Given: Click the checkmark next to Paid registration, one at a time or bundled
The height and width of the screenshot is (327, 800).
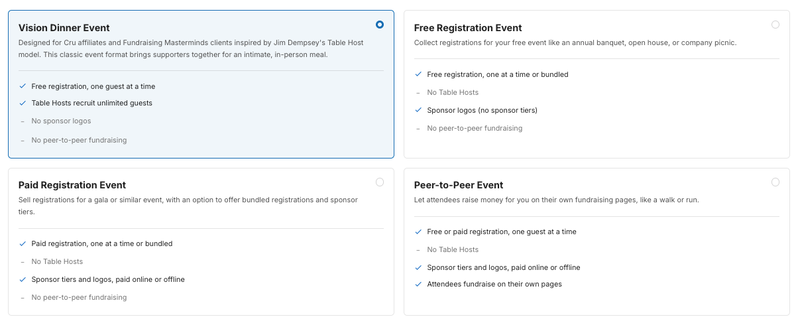Looking at the screenshot, I should [x=23, y=243].
